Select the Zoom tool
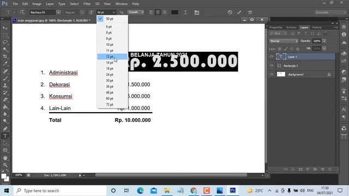 click(5, 165)
